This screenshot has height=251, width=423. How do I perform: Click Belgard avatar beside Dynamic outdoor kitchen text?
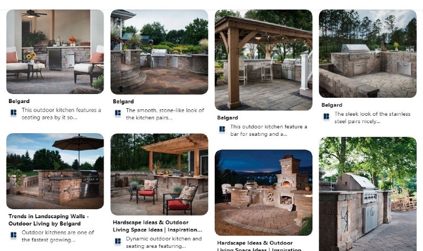click(118, 241)
